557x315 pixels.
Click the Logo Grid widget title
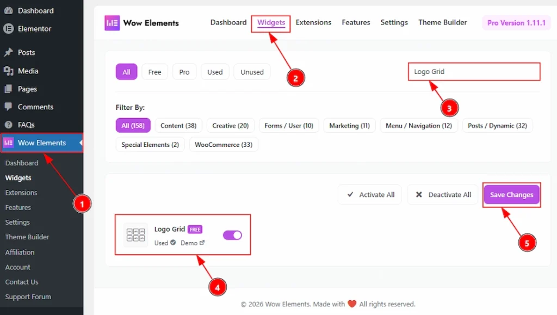pyautogui.click(x=170, y=229)
